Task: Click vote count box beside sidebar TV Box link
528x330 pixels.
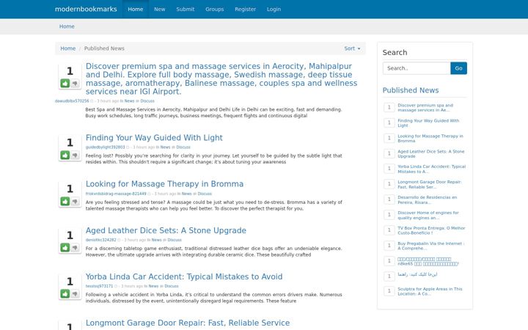Action: point(389,230)
